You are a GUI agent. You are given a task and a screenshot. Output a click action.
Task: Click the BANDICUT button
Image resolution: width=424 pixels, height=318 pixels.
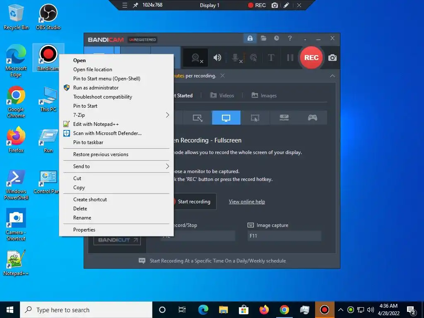[x=117, y=240]
